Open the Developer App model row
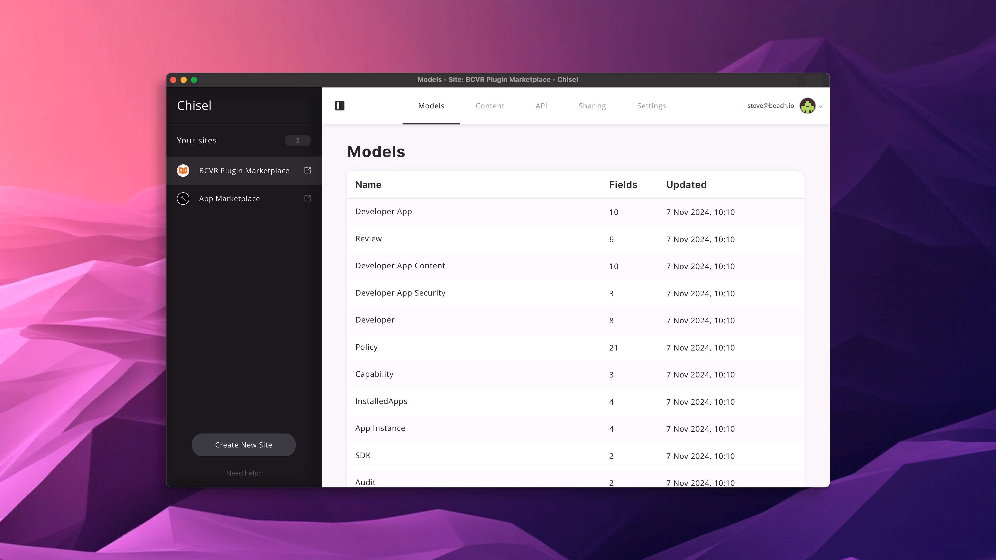Image resolution: width=996 pixels, height=560 pixels. click(x=383, y=212)
